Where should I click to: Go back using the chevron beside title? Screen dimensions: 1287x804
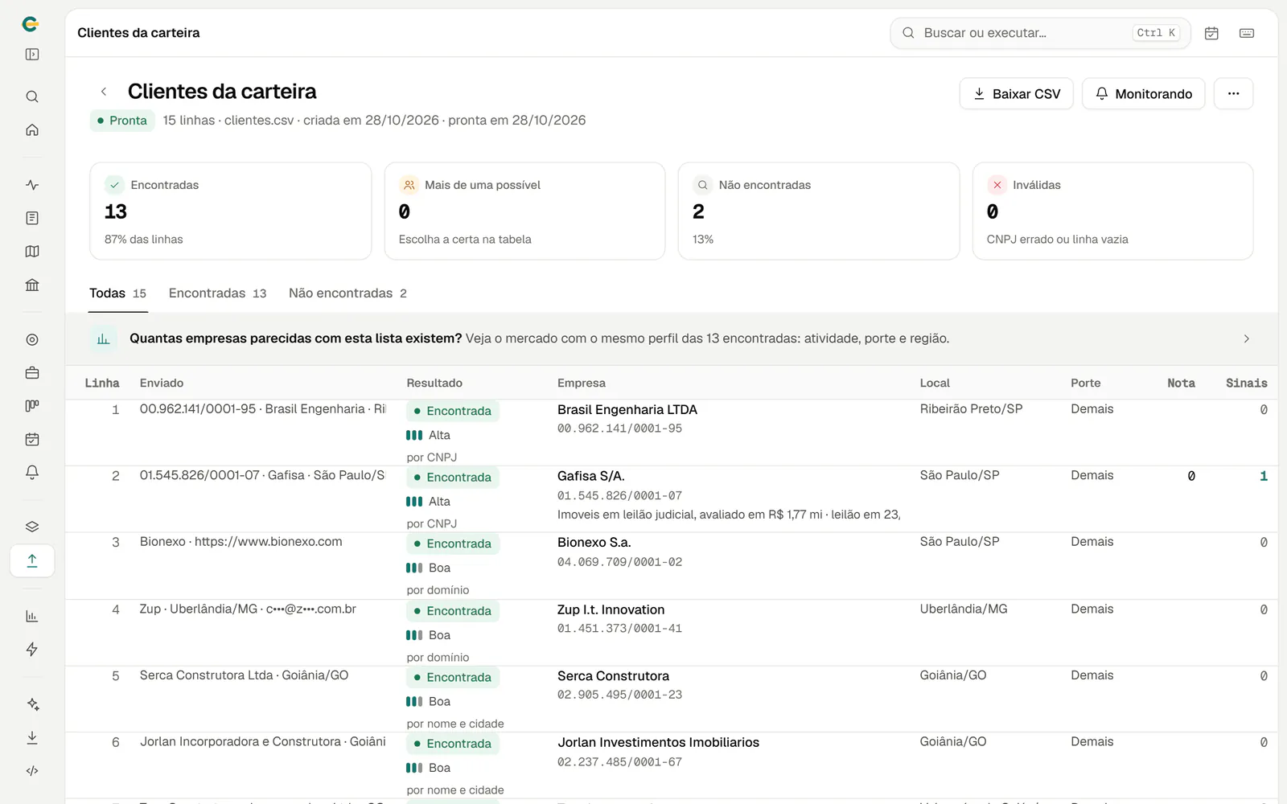coord(104,92)
